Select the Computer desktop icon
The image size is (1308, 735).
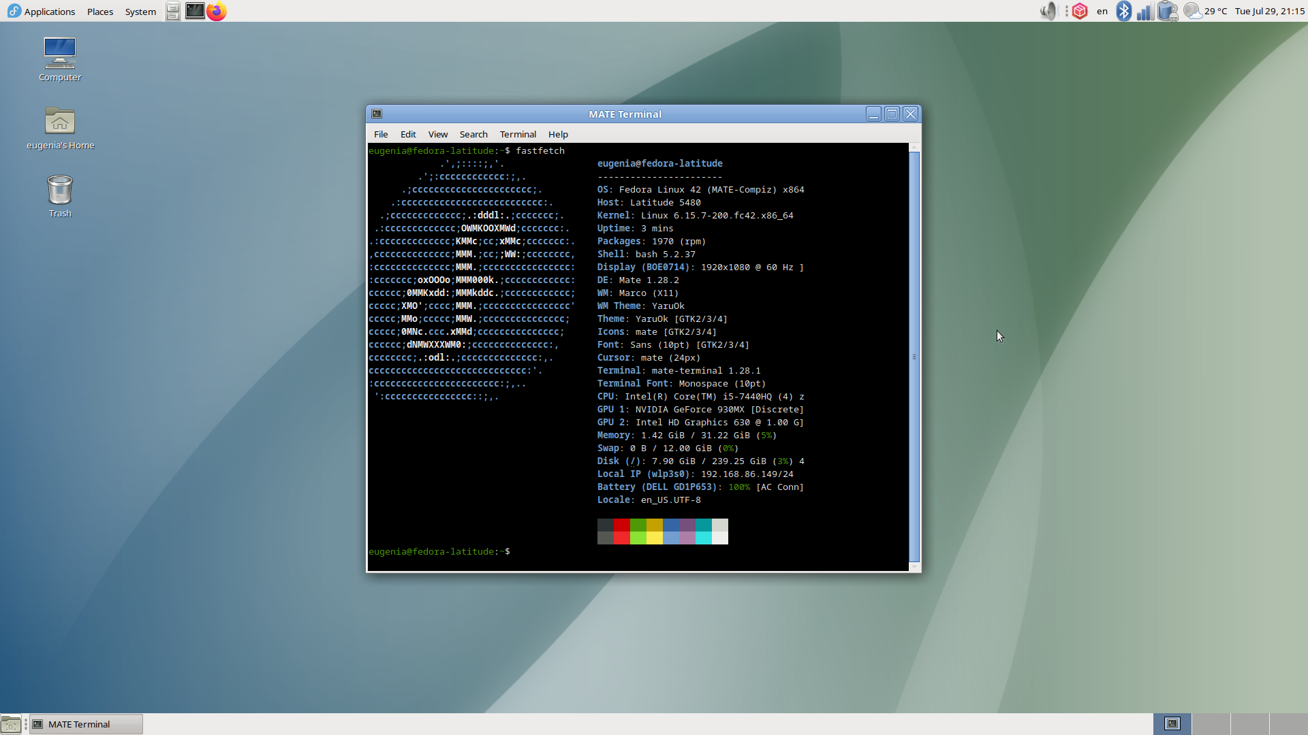60,59
